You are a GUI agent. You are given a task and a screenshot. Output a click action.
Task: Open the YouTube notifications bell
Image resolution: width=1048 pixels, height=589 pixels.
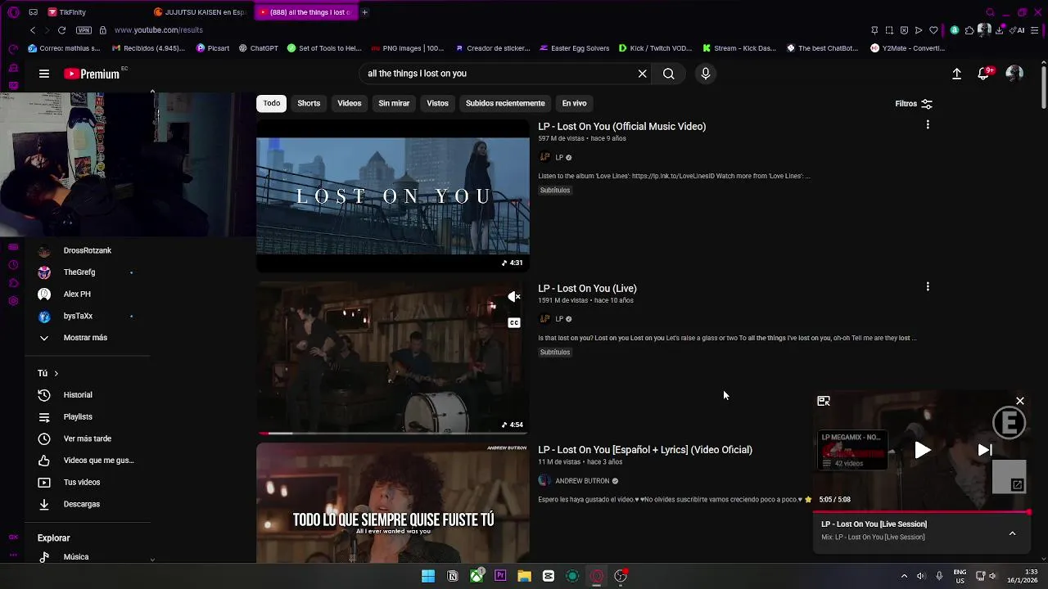983,74
